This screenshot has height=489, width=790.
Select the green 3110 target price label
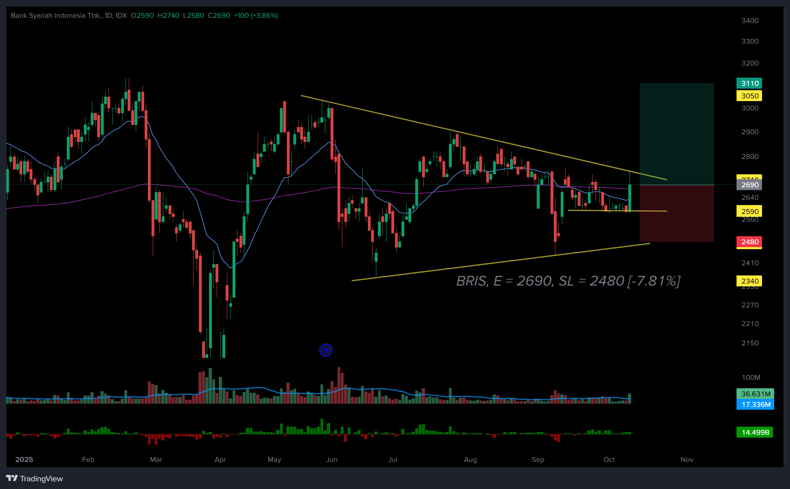click(x=749, y=83)
